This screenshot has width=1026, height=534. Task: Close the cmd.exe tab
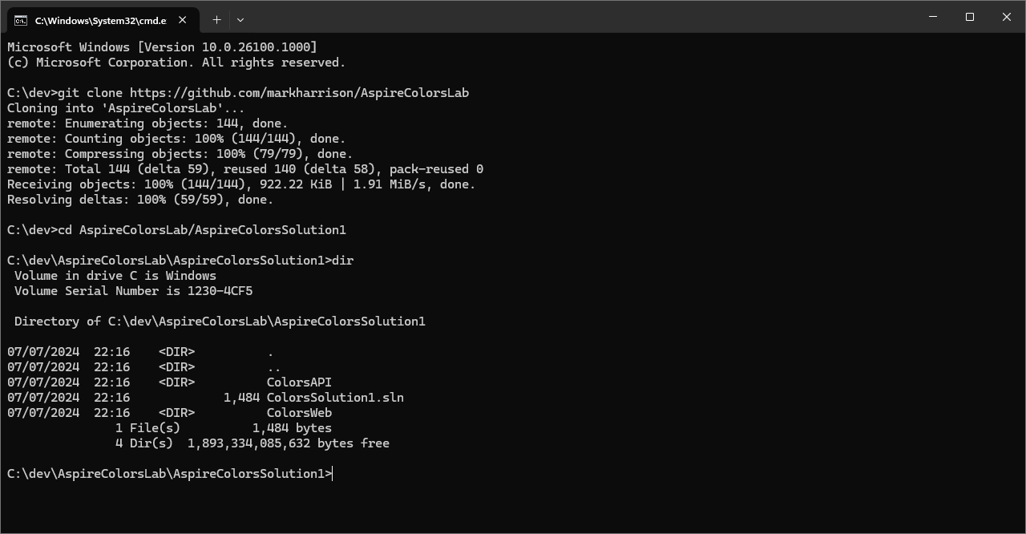tap(184, 20)
